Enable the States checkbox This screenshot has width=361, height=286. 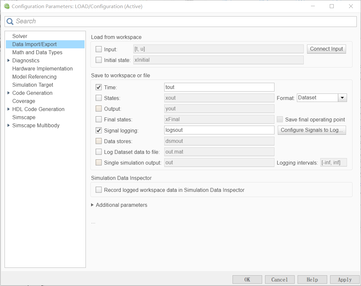coord(99,98)
